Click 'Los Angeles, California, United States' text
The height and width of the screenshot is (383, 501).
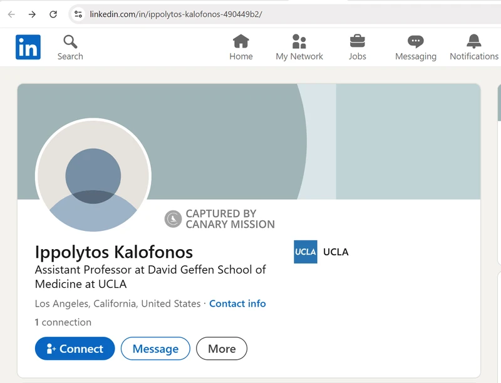[118, 304]
